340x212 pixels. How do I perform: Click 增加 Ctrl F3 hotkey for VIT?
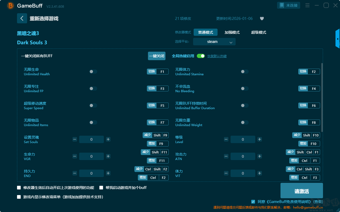point(305,178)
